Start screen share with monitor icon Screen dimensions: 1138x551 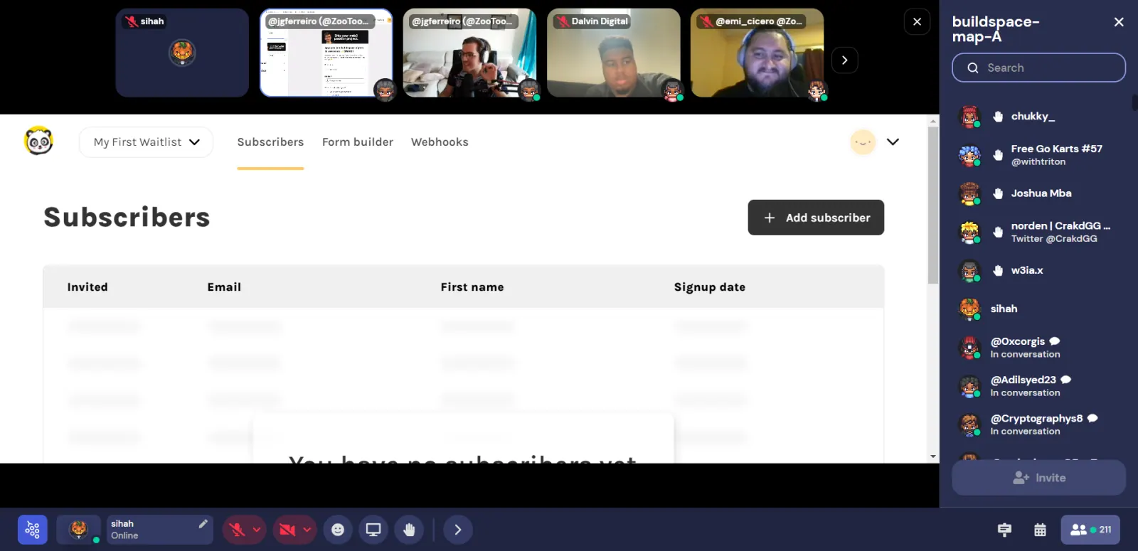tap(373, 530)
